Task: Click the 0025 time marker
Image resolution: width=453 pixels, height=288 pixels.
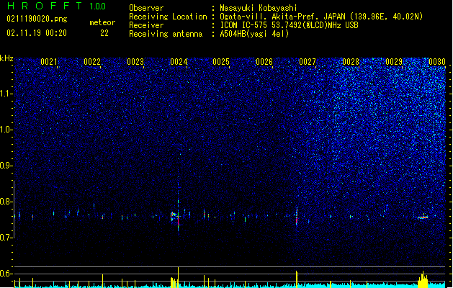Action: pos(221,62)
